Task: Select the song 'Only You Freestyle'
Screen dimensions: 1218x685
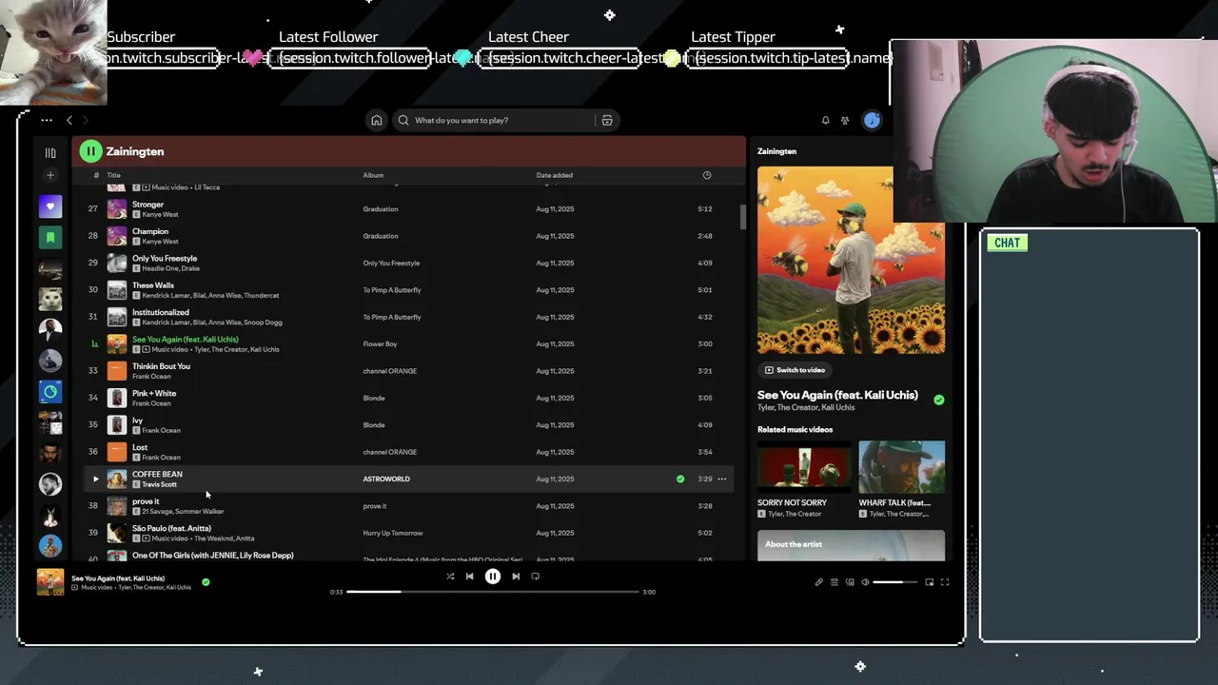Action: pos(165,258)
